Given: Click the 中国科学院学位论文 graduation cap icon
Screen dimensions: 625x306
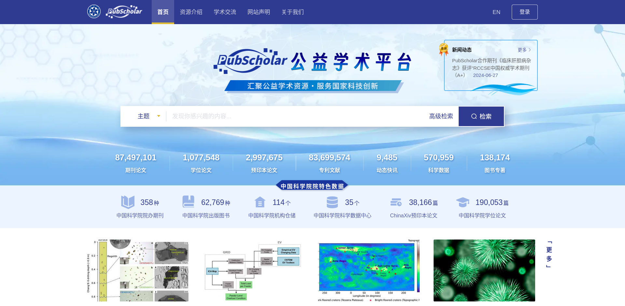Looking at the screenshot, I should click(x=463, y=202).
